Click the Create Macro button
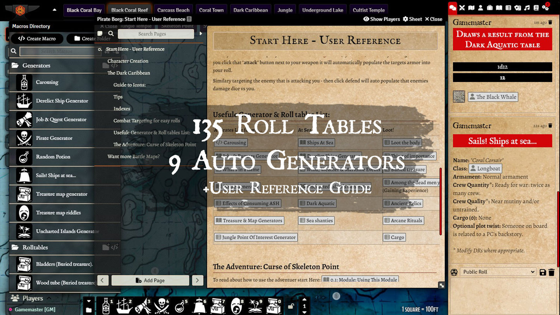This screenshot has width=560, height=315. (37, 39)
